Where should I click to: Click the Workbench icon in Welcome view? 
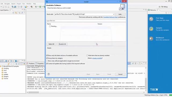click(151, 39)
